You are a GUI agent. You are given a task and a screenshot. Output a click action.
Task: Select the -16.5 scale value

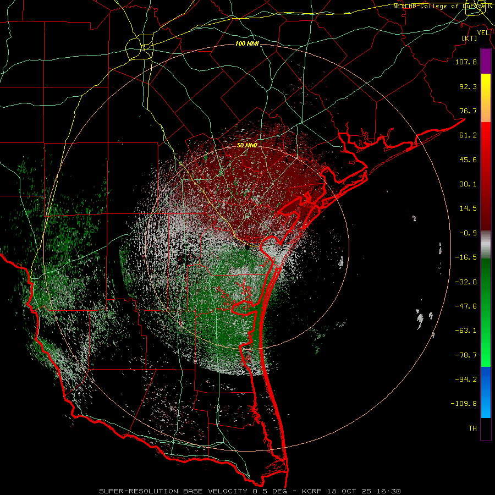coord(466,257)
